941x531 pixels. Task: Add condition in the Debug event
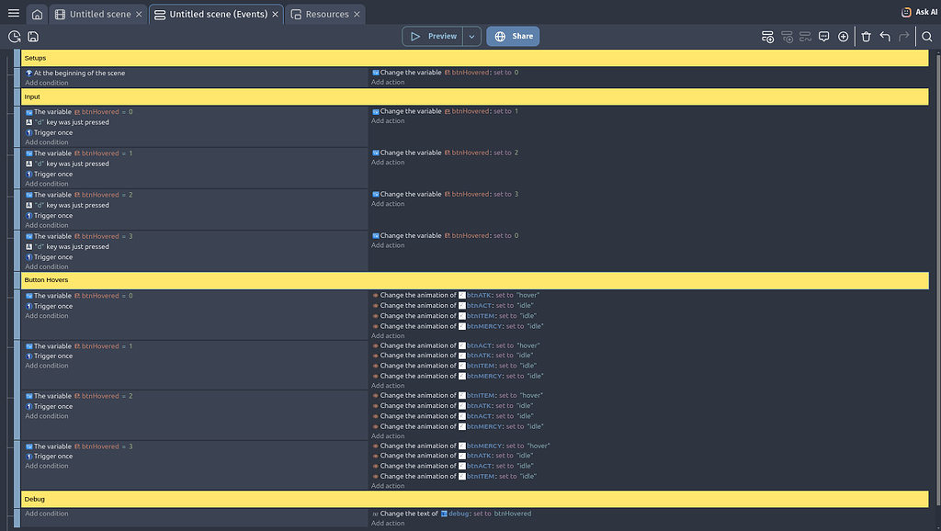[47, 514]
